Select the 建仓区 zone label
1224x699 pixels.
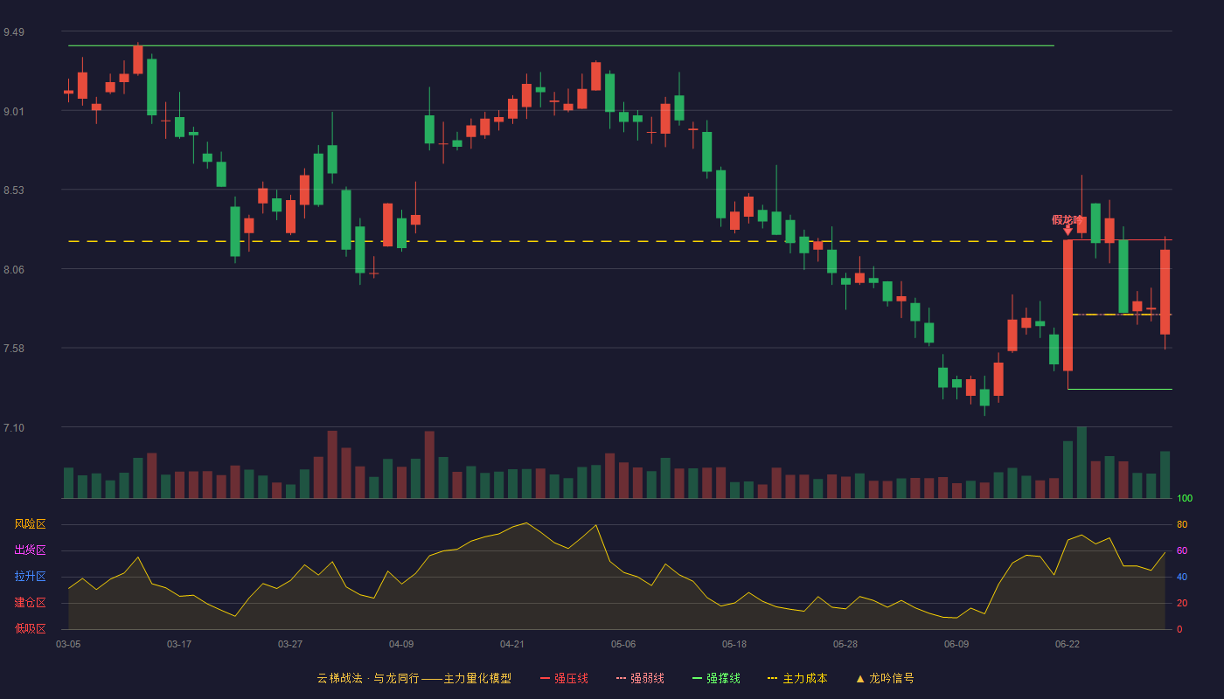pos(30,603)
